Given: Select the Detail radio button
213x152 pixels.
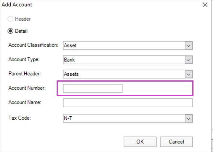Looking at the screenshot, I should click(11, 31).
